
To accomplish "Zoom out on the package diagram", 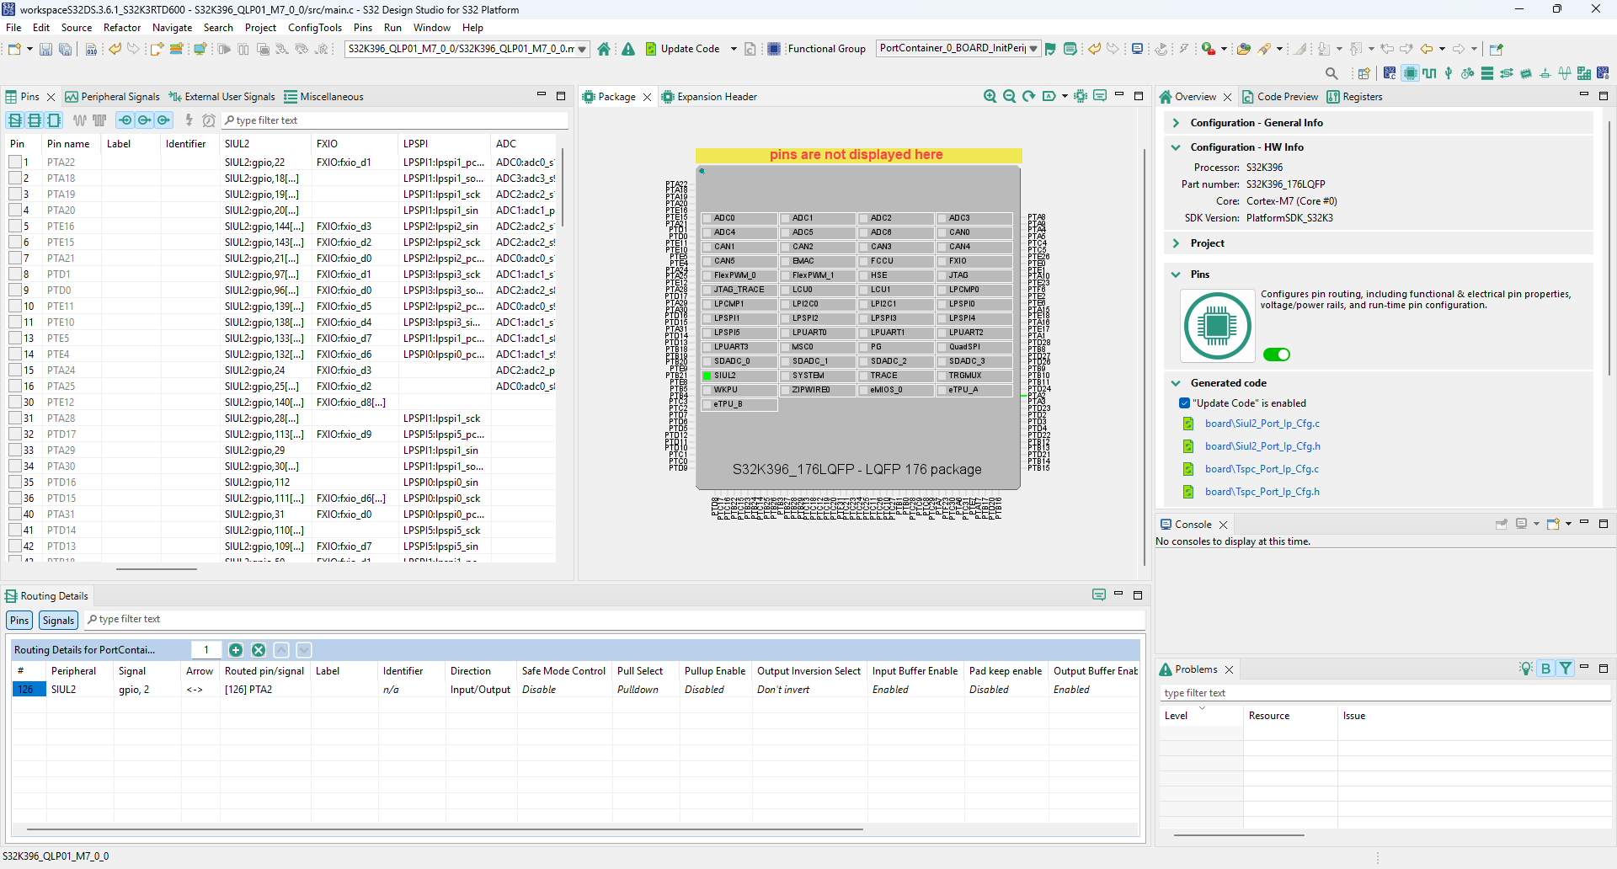I will pos(1010,96).
